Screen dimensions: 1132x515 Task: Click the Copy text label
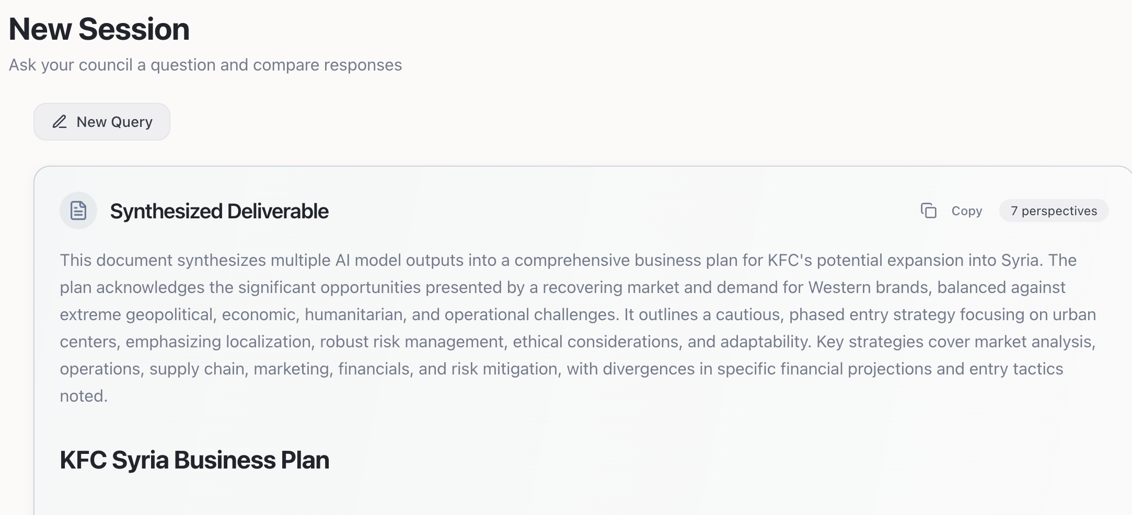pos(966,211)
